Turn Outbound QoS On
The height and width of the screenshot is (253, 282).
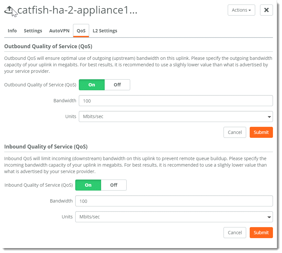pyautogui.click(x=92, y=85)
